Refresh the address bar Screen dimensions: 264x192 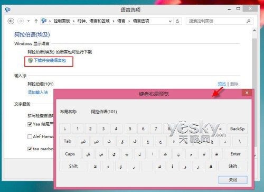coord(177,21)
